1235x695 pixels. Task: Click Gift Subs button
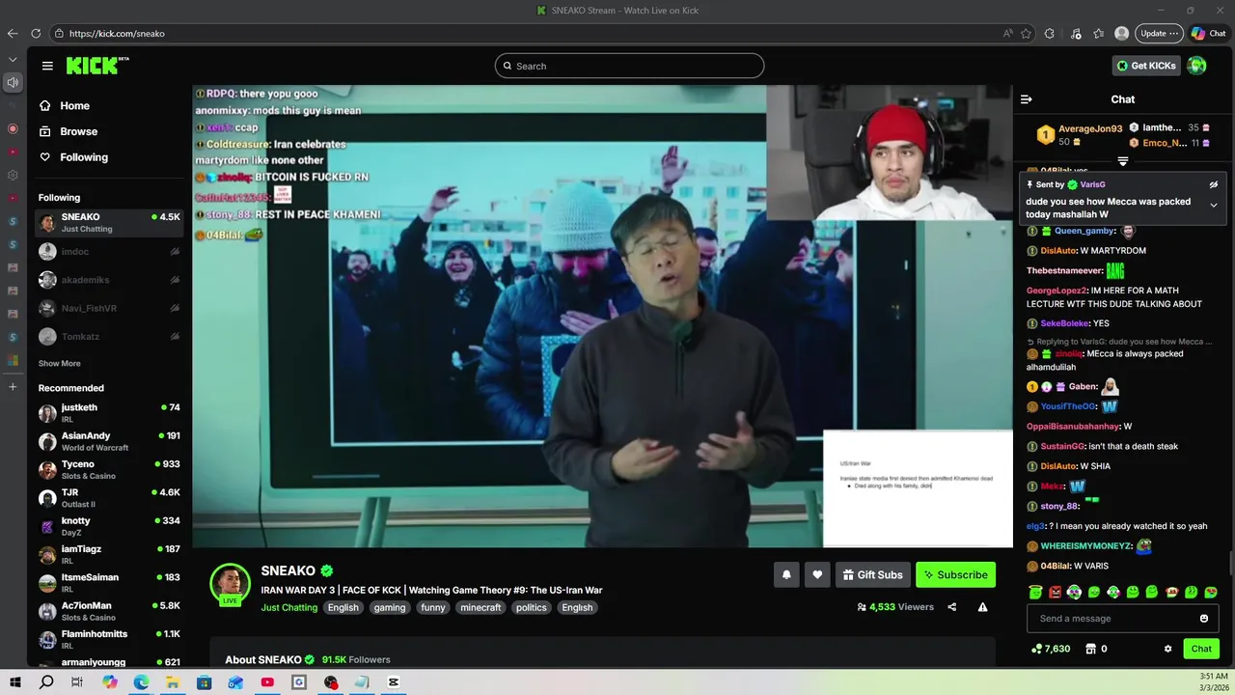(872, 574)
